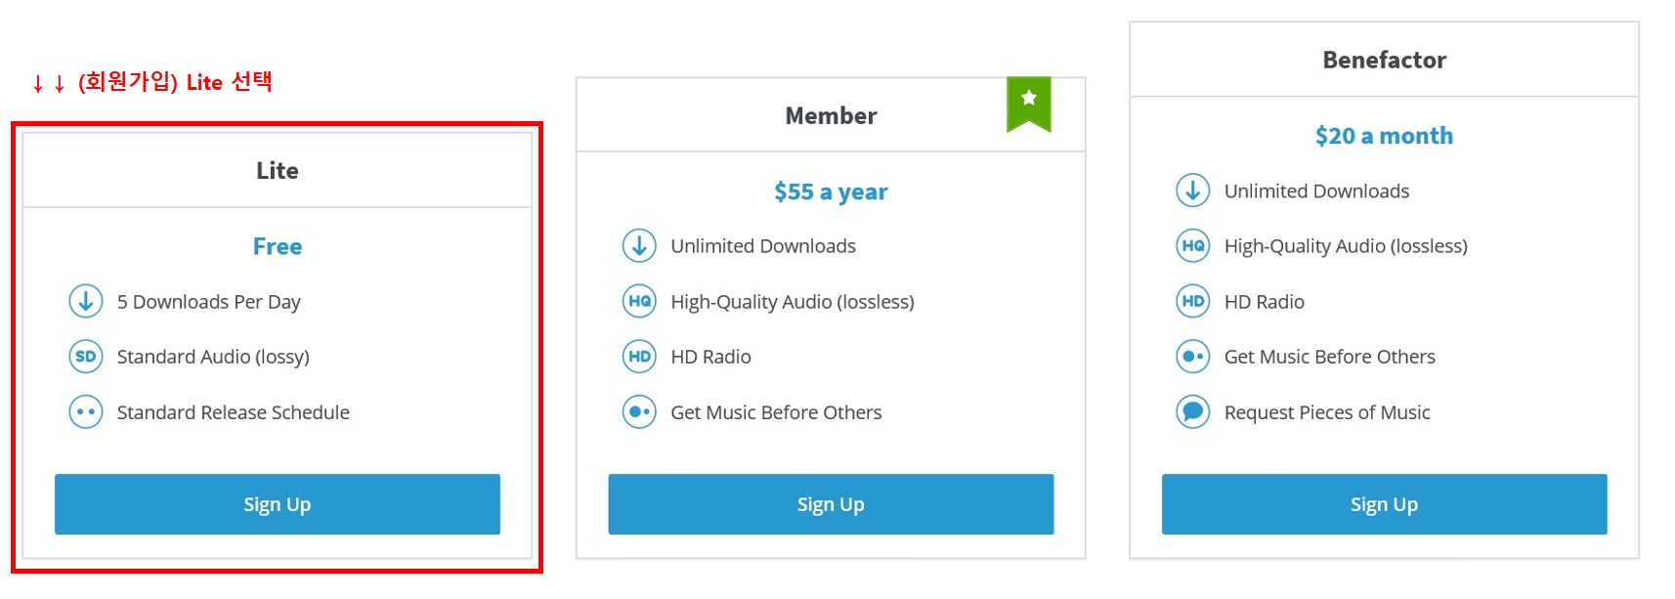Click the green star ribbon badge on Member
This screenshot has height=599, width=1675.
pos(1029,104)
